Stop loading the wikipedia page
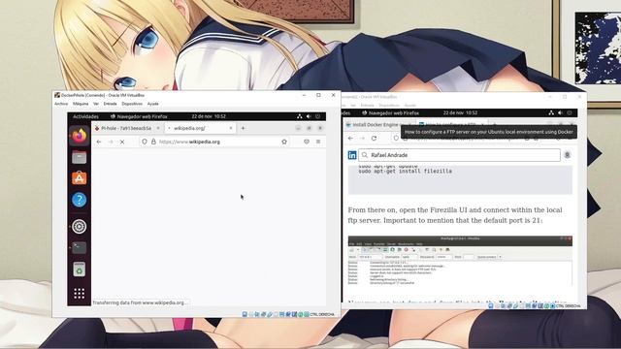The height and width of the screenshot is (349, 621). pyautogui.click(x=122, y=142)
